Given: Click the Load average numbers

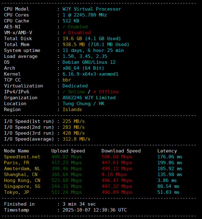Looking at the screenshot, I should pyautogui.click(x=85, y=56).
